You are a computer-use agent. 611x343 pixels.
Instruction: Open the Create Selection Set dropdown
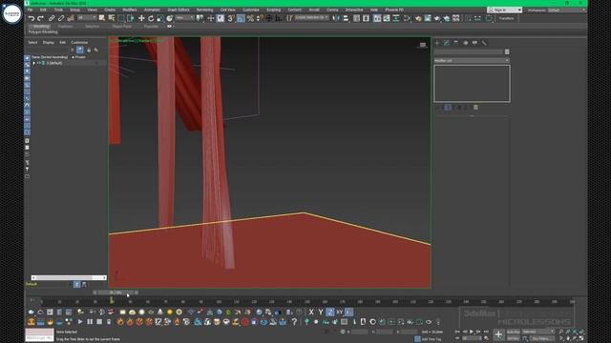tap(312, 18)
